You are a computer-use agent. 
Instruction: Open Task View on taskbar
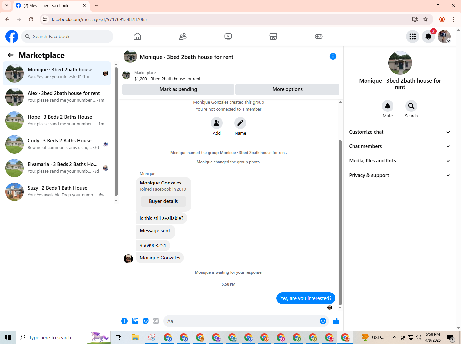click(x=119, y=337)
